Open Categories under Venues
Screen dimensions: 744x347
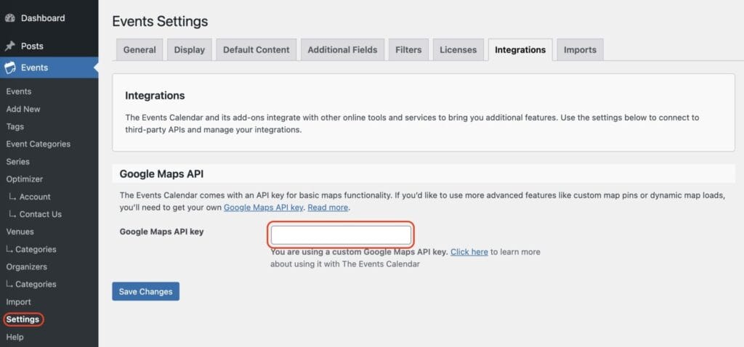pyautogui.click(x=36, y=249)
